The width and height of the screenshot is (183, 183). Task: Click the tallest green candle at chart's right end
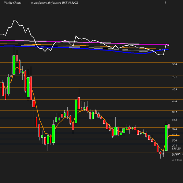166,138
